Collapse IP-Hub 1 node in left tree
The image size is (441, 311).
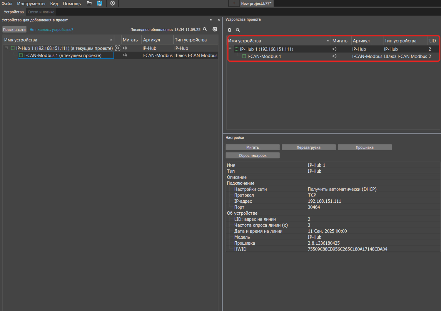(6, 48)
